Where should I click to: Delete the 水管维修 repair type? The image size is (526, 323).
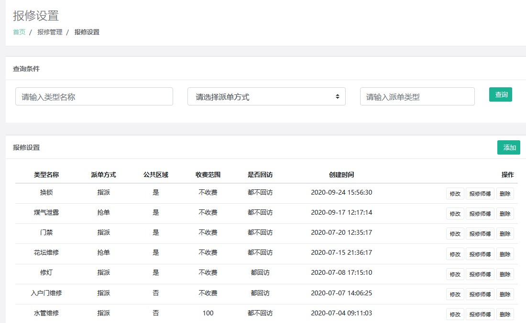pyautogui.click(x=505, y=314)
